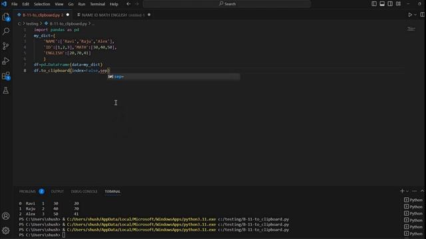Toggle bottom panel layout icon
426x239 pixels.
point(382,4)
